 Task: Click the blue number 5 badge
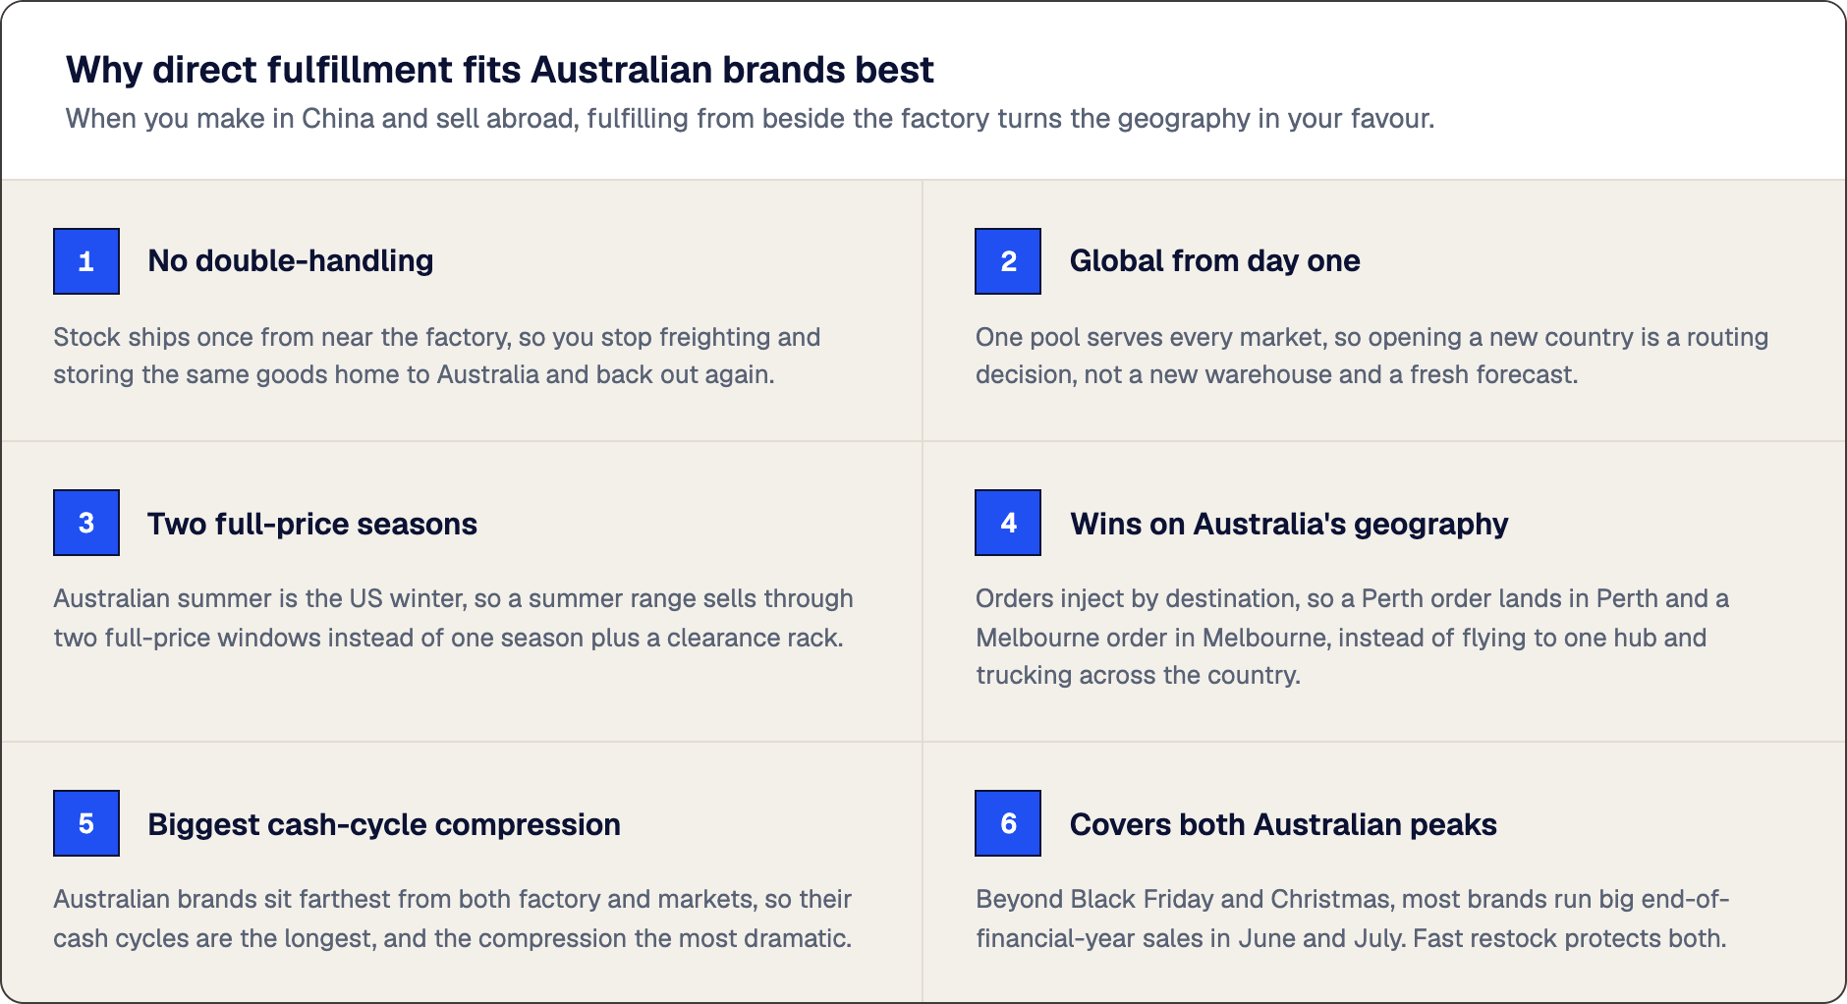coord(86,823)
